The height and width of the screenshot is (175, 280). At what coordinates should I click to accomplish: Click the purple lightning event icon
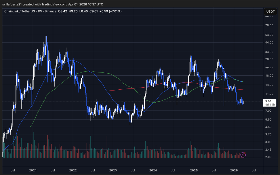(243, 155)
